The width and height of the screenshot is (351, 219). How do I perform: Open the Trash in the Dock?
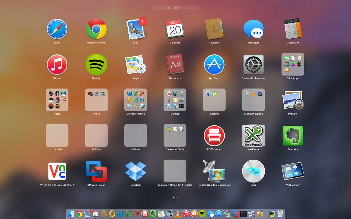coord(280,214)
